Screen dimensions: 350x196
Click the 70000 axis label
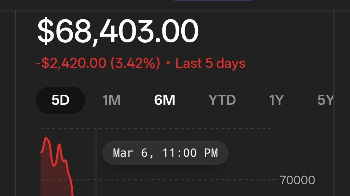point(297,180)
